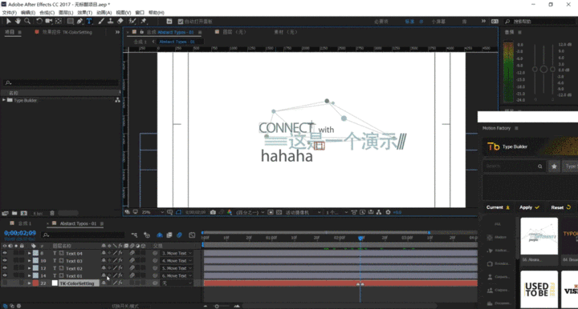Image resolution: width=578 pixels, height=309 pixels.
Task: Click the red label swatch of TK-ColorSetting
Action: [35, 283]
